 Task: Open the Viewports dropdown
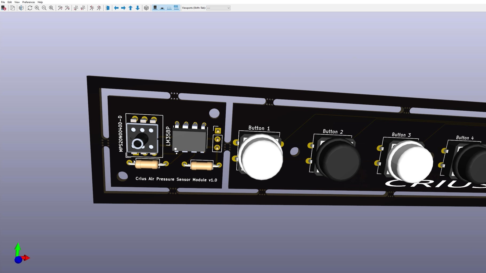point(218,8)
